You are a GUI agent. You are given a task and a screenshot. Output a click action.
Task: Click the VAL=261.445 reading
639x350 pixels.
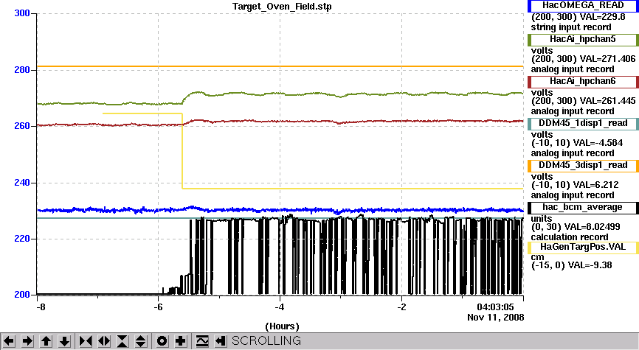pos(607,101)
